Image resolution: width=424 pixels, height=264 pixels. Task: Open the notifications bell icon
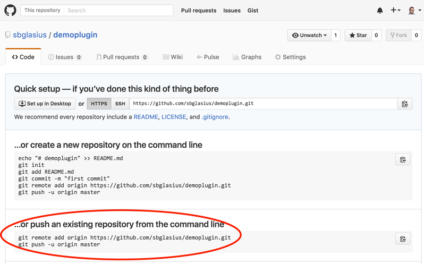coord(380,11)
